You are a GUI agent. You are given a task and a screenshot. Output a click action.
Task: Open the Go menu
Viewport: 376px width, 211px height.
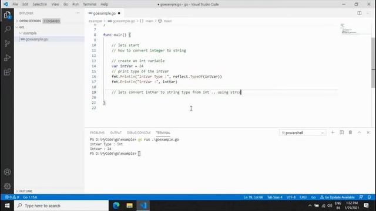[66, 4]
